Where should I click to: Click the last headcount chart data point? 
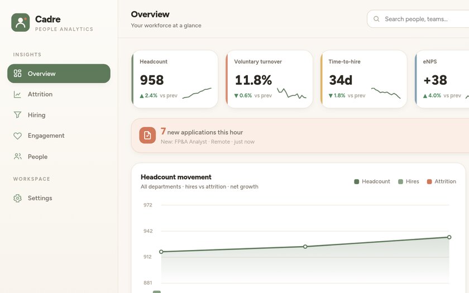click(449, 237)
